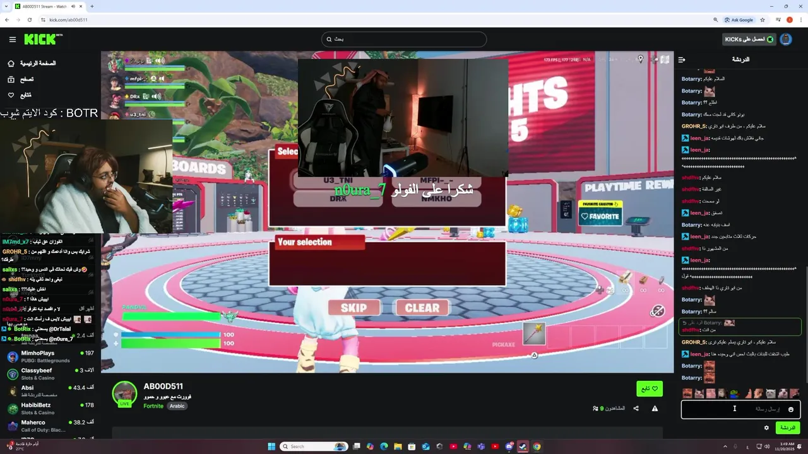
Task: Open the emoji picker in chat input
Action: [x=791, y=409]
